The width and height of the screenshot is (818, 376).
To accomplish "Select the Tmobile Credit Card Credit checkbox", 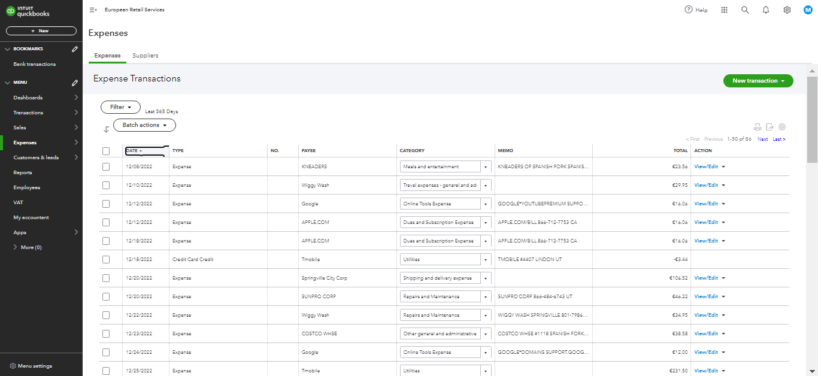I will (x=106, y=260).
